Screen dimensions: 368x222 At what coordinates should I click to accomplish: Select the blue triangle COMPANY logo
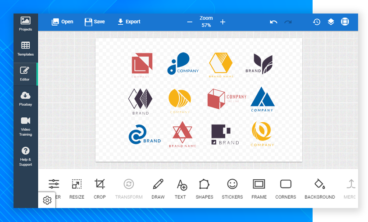pyautogui.click(x=263, y=99)
